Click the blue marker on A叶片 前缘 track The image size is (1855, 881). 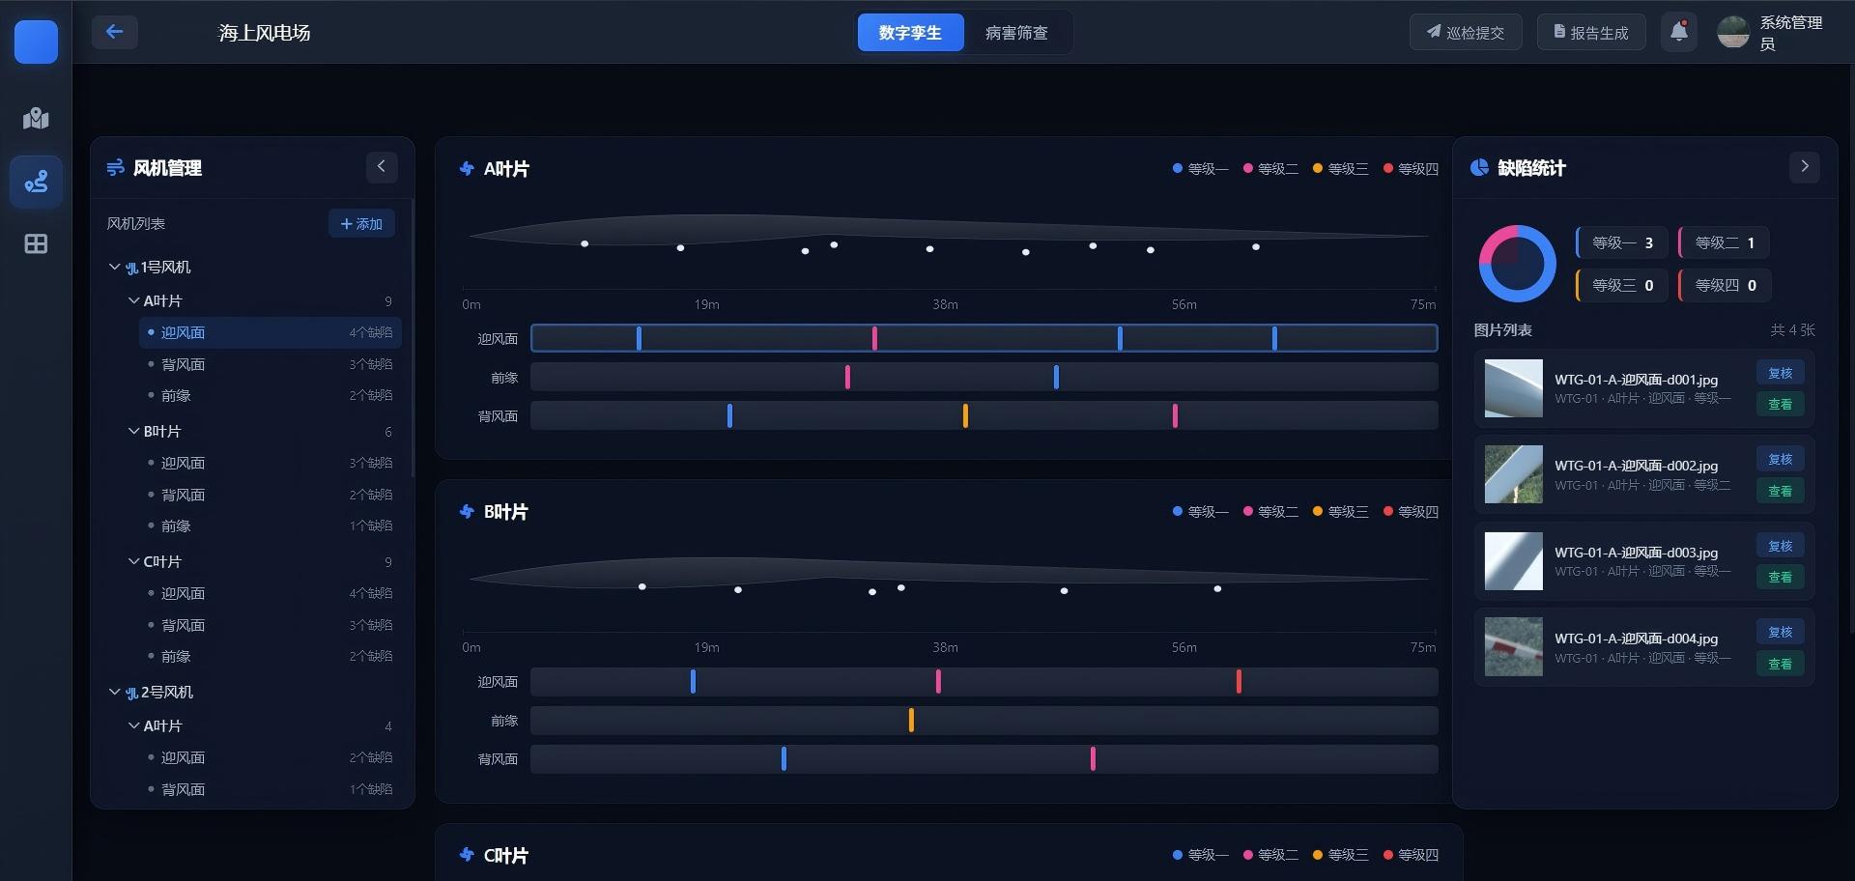(1056, 377)
